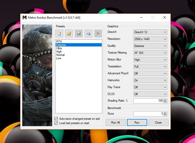Click the Run All button
195x143 pixels.
[x=116, y=123]
